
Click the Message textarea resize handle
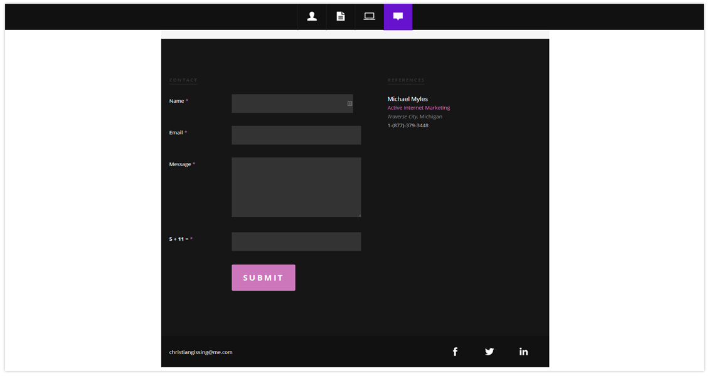(x=359, y=215)
